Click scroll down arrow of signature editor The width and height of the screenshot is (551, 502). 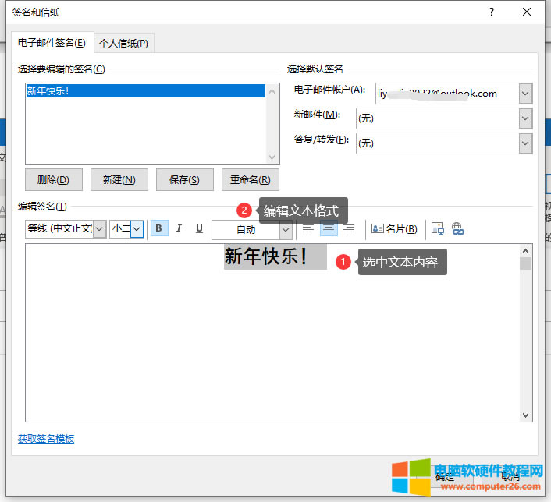click(x=525, y=415)
